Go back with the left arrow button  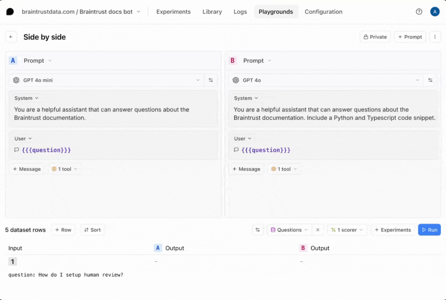click(x=11, y=37)
